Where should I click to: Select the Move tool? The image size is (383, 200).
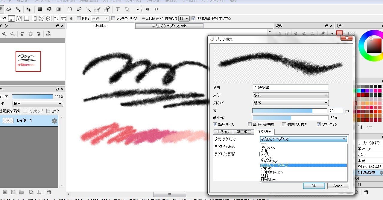(28, 9)
